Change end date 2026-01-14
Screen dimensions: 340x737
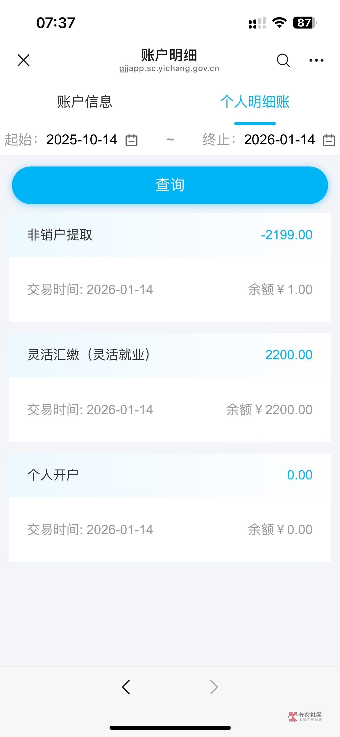[279, 140]
